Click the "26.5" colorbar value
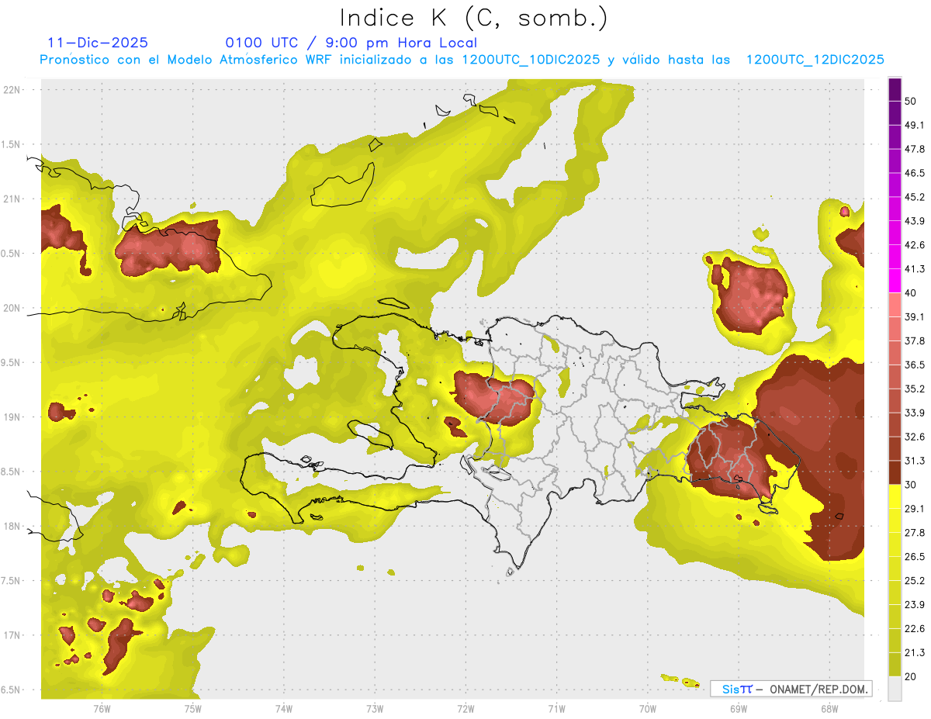Image resolution: width=931 pixels, height=719 pixels. (x=915, y=557)
